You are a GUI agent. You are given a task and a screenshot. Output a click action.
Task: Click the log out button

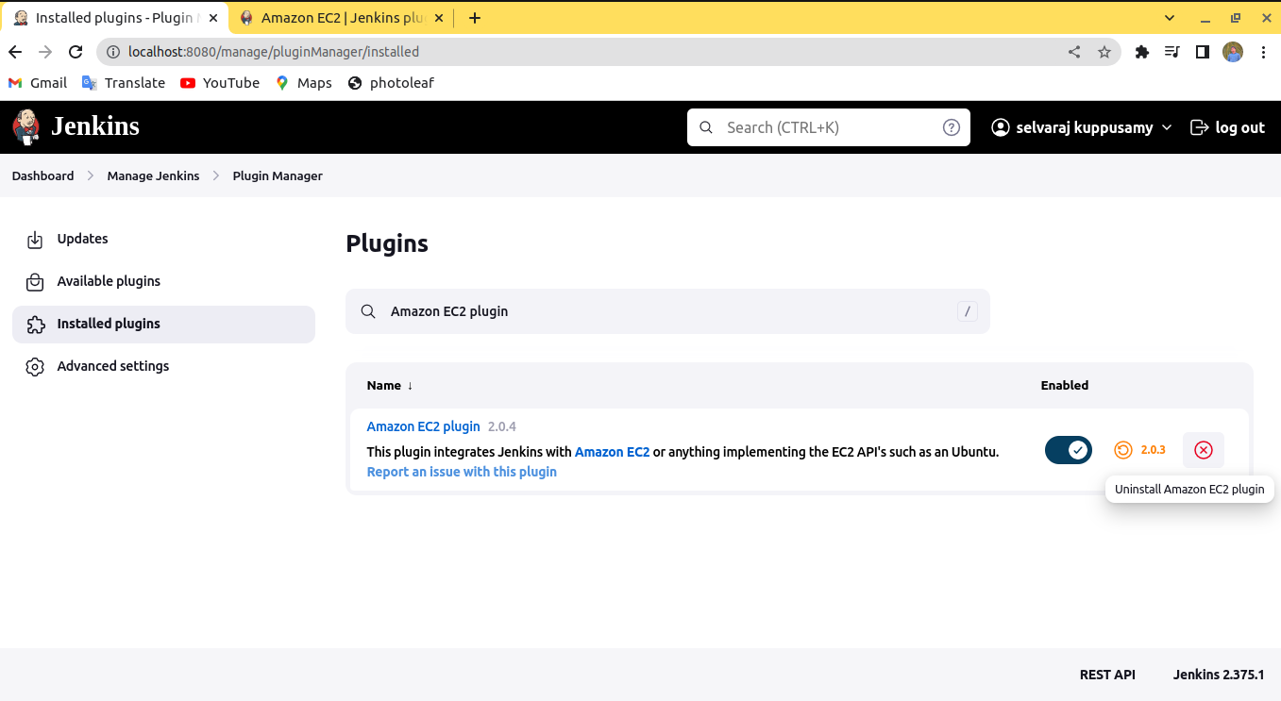pyautogui.click(x=1227, y=127)
